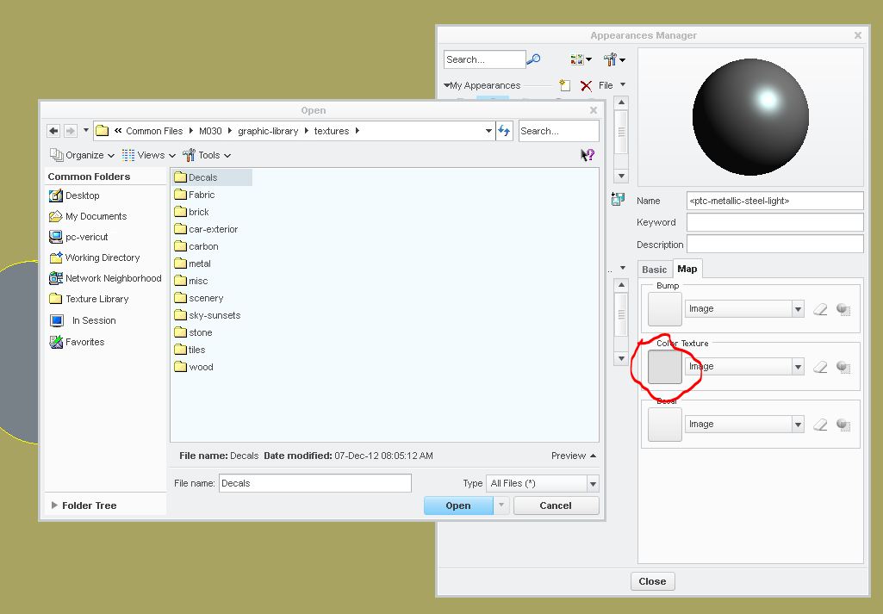Expand the Open button dropdown arrow

coord(501,505)
